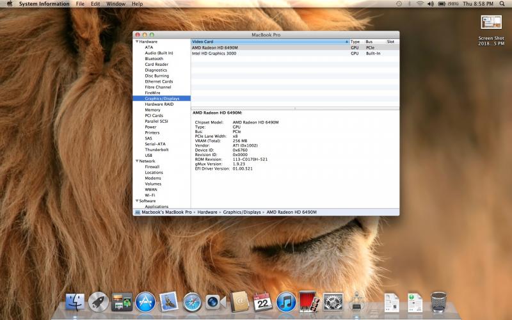The width and height of the screenshot is (512, 320).
Task: Collapse the Network section triangle
Action: tap(137, 161)
